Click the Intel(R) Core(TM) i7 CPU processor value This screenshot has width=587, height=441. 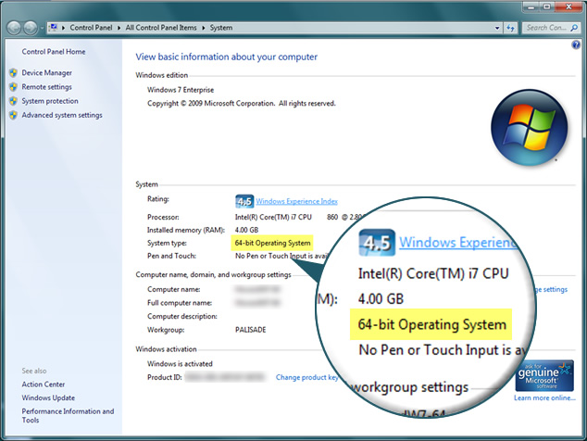273,217
